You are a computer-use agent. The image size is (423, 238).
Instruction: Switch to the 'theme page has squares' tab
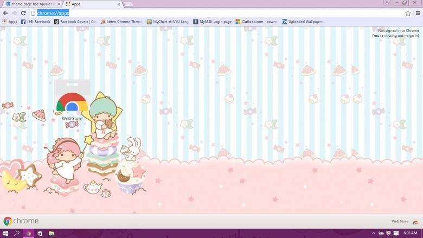point(31,4)
